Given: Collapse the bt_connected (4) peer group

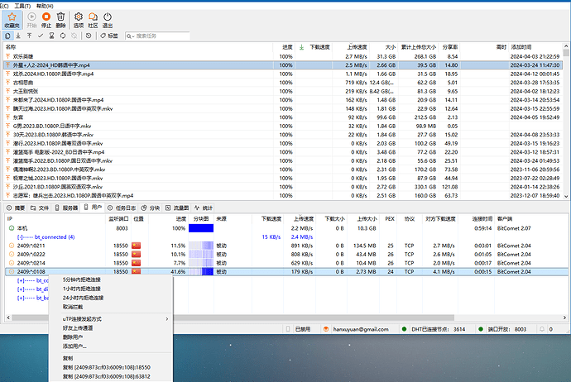Looking at the screenshot, I should tap(21, 236).
